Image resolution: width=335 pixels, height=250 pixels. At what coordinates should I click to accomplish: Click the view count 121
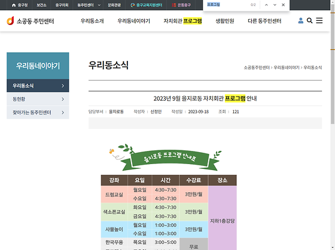pyautogui.click(x=236, y=112)
